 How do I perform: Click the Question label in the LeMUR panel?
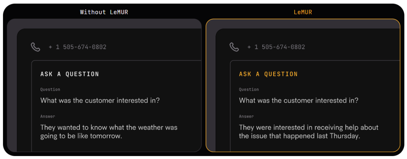pyautogui.click(x=249, y=90)
